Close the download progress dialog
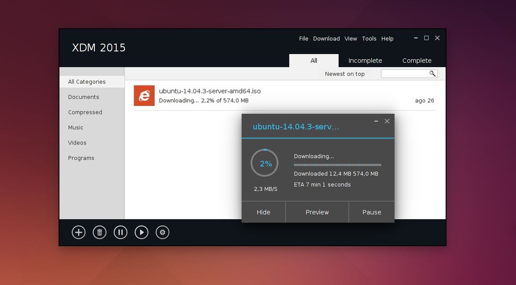 click(387, 121)
